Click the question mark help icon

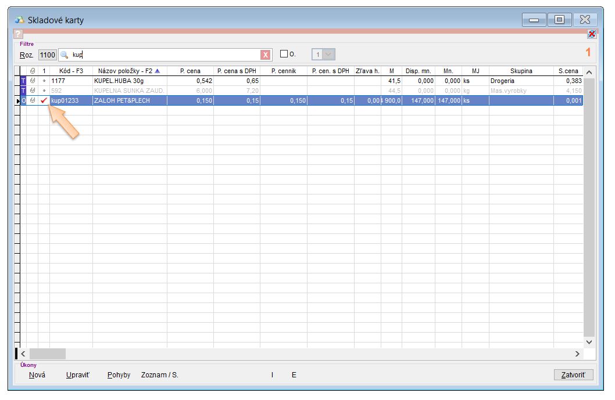point(18,35)
